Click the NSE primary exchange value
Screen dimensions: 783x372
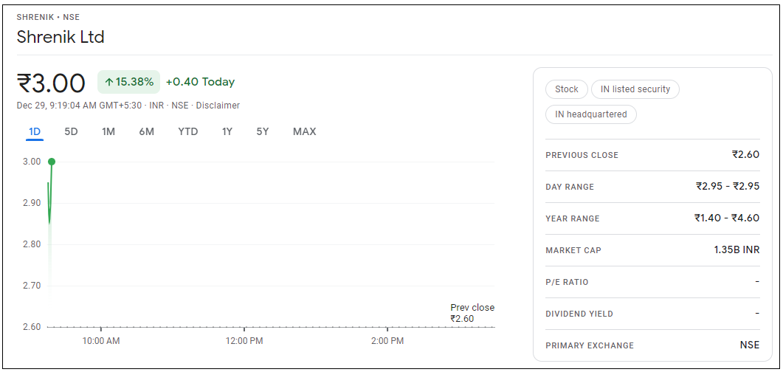pyautogui.click(x=750, y=345)
